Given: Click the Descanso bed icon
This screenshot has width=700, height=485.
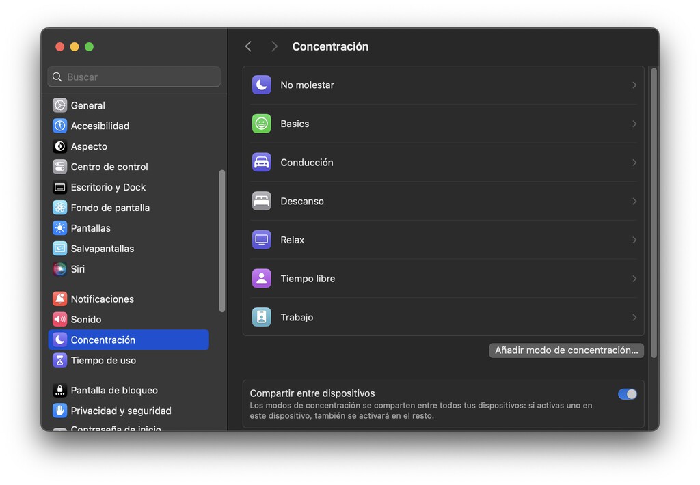Looking at the screenshot, I should [261, 201].
